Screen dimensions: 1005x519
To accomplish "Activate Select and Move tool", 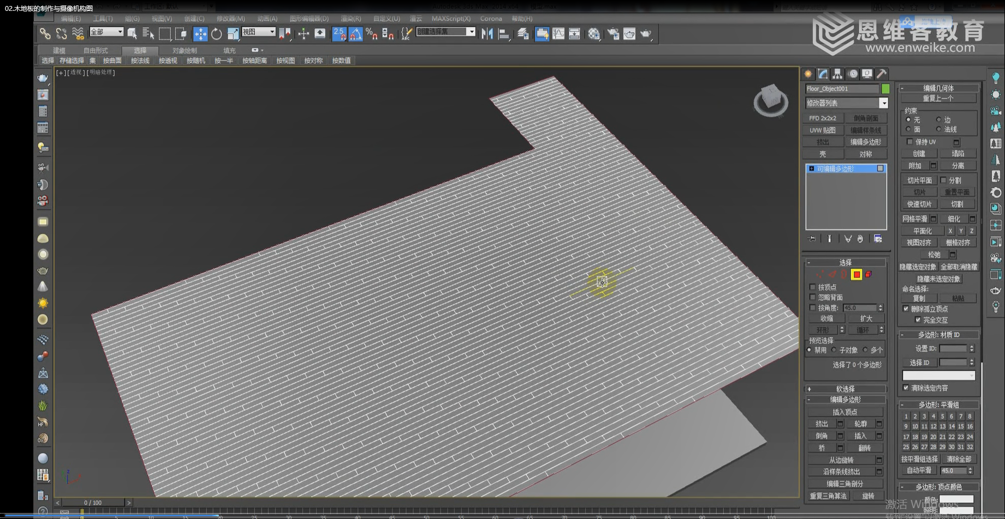I will click(x=200, y=34).
